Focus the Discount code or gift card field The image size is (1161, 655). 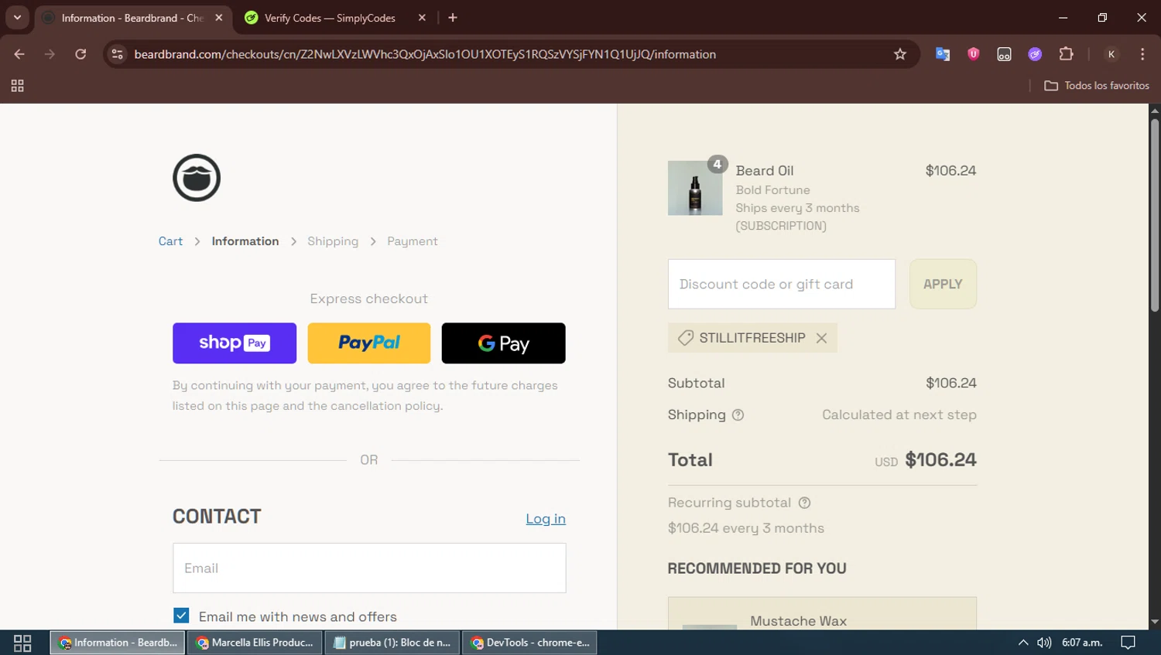[x=782, y=284]
